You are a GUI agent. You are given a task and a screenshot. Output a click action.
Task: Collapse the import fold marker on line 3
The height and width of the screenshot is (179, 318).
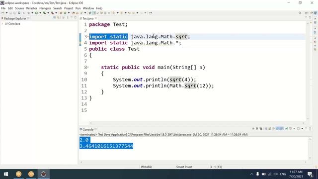pos(88,37)
